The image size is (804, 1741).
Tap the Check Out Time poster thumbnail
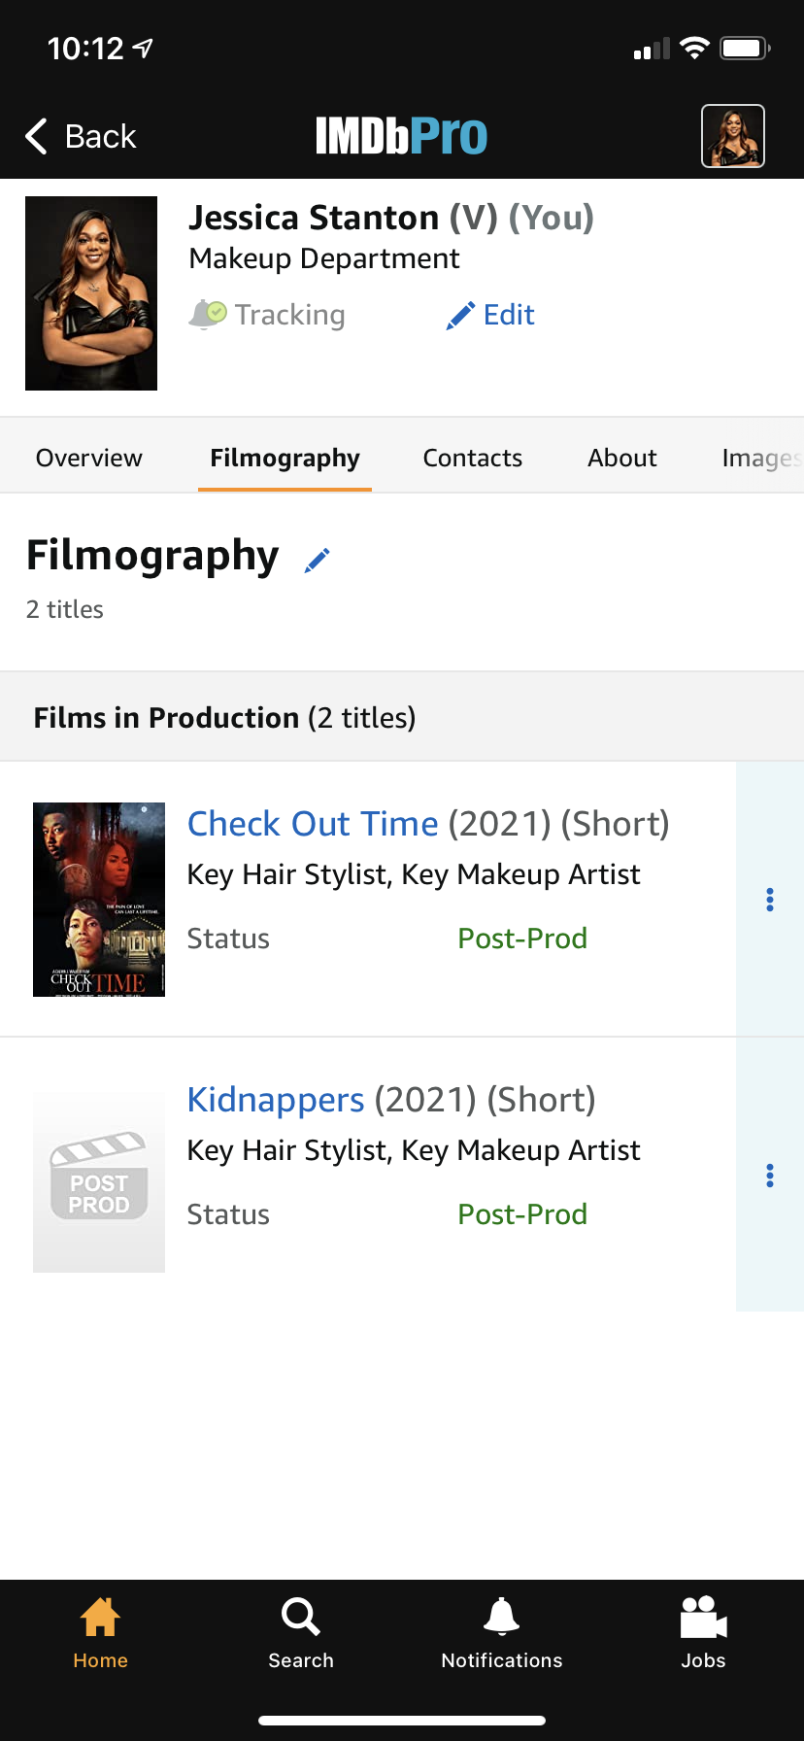99,900
